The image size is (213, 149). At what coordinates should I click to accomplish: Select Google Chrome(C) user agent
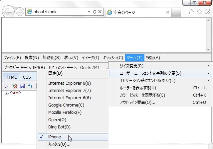coord(73,105)
